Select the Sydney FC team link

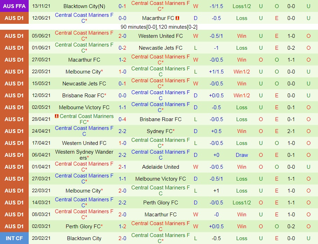[x=161, y=131]
